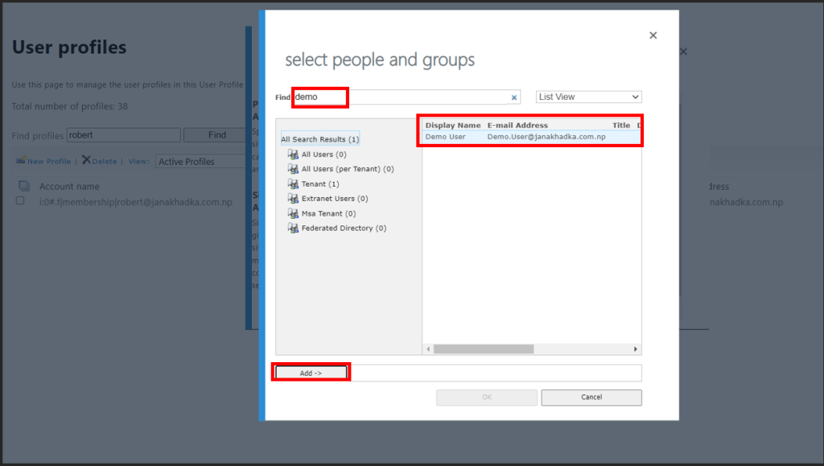Select Msa Tenant (0) entry
This screenshot has width=824, height=466.
point(328,213)
